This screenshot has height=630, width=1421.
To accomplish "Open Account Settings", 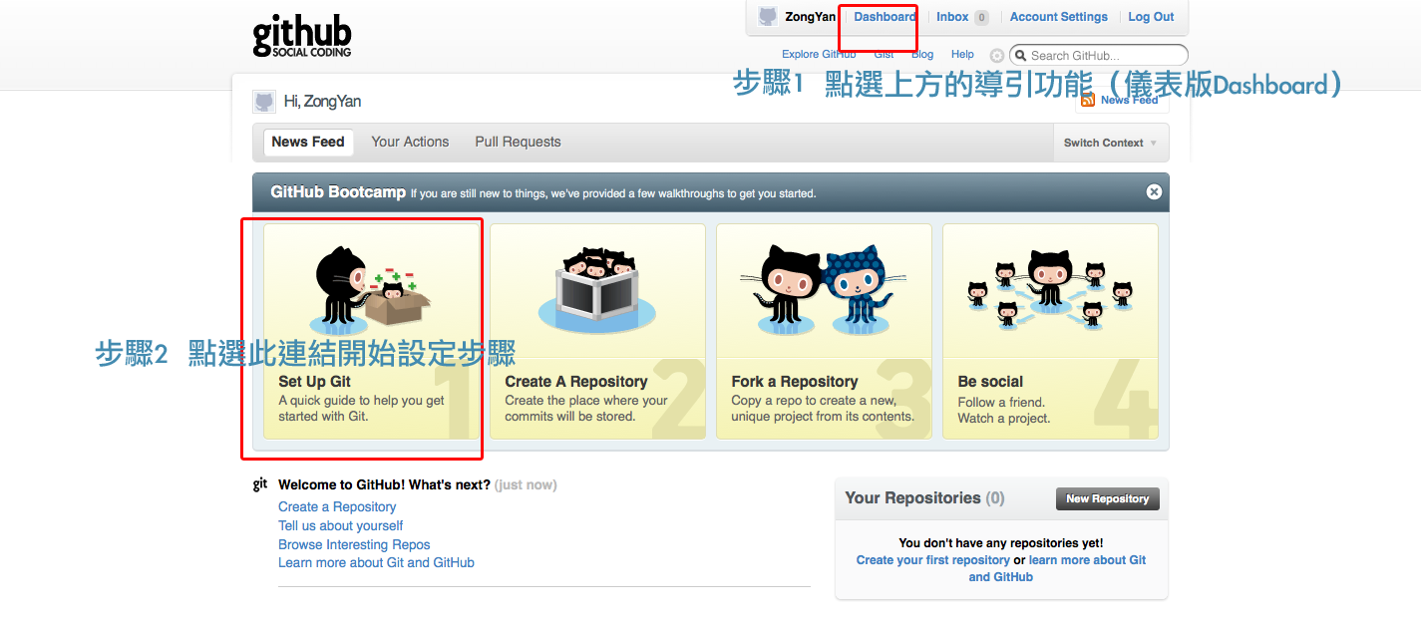I will tap(1059, 17).
